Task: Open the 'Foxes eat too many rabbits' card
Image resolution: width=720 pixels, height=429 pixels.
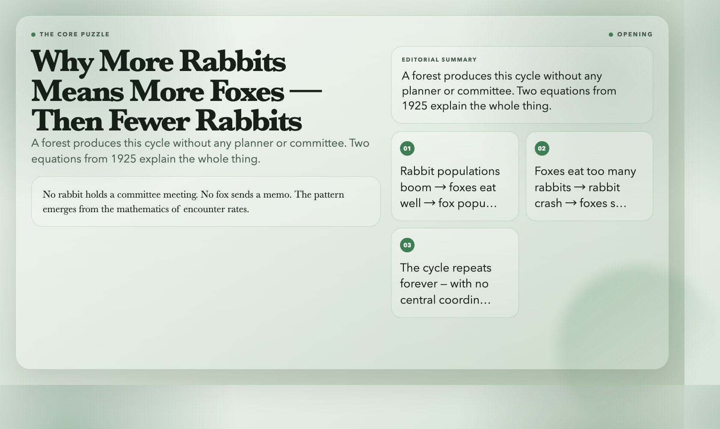Action: (x=589, y=176)
